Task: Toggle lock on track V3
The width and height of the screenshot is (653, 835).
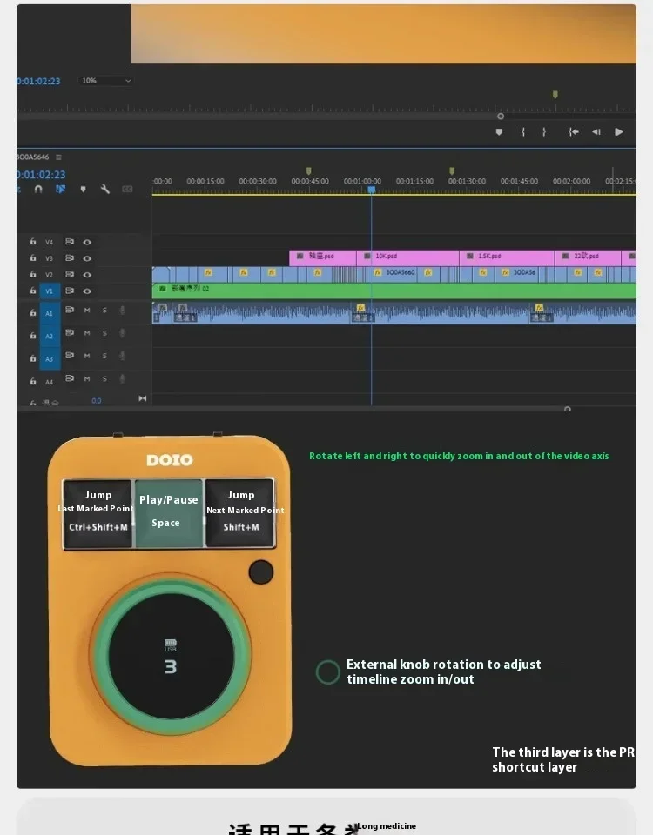Action: [x=33, y=258]
